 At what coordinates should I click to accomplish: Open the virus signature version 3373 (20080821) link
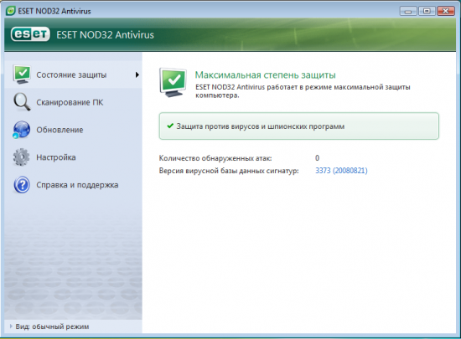341,171
